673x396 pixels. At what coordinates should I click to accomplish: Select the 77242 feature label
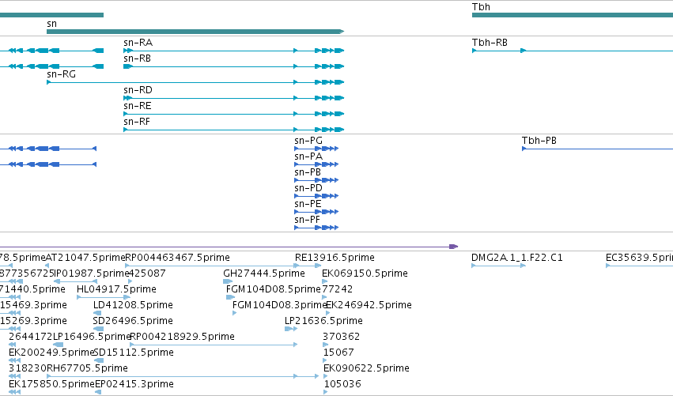337,289
